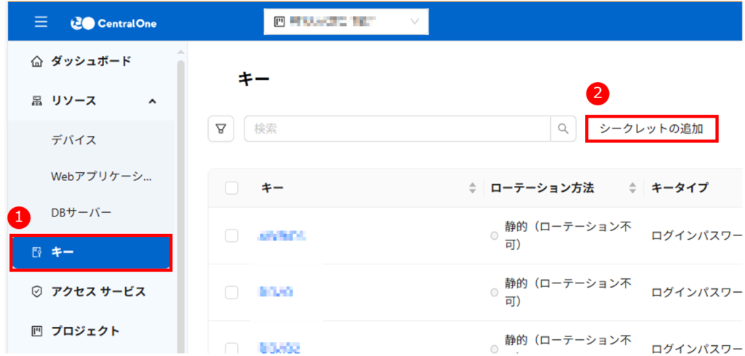The height and width of the screenshot is (356, 745).
Task: Sort by the Key column arrows
Action: [472, 188]
